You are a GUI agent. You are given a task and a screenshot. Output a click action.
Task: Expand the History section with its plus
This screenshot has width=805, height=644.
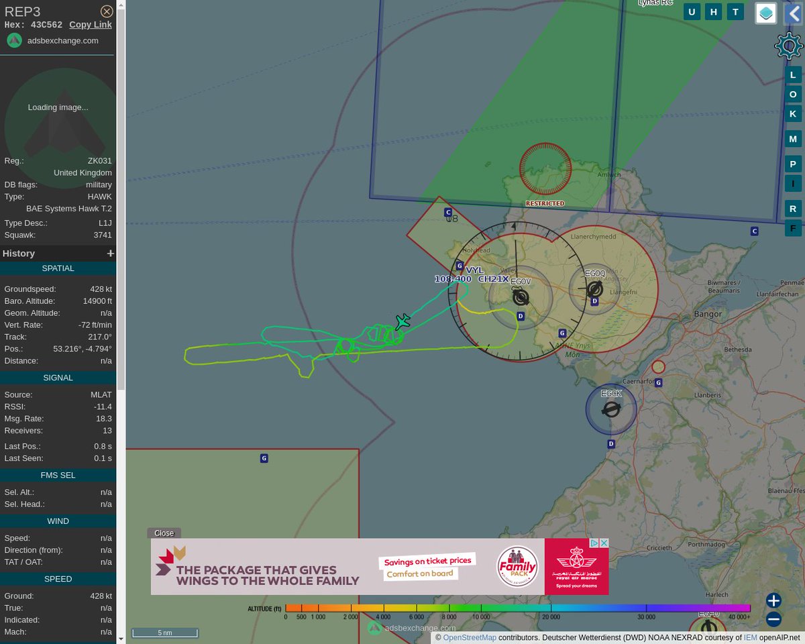[x=110, y=253]
